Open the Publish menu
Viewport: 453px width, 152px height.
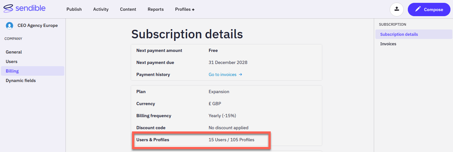point(74,9)
